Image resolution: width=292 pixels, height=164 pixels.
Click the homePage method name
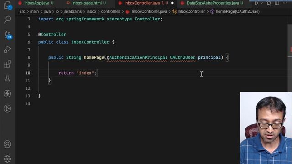point(94,58)
